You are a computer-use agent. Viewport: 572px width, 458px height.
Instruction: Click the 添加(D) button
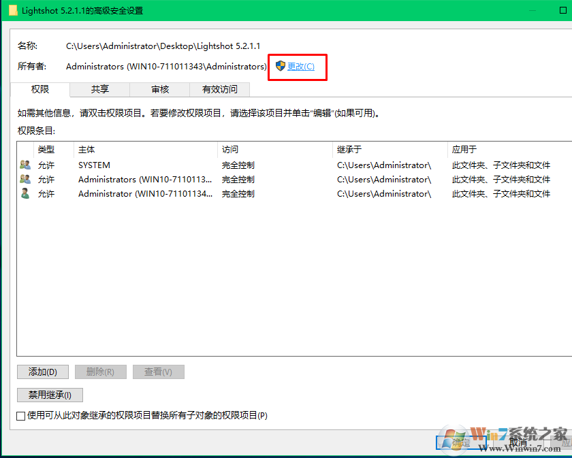(x=42, y=372)
